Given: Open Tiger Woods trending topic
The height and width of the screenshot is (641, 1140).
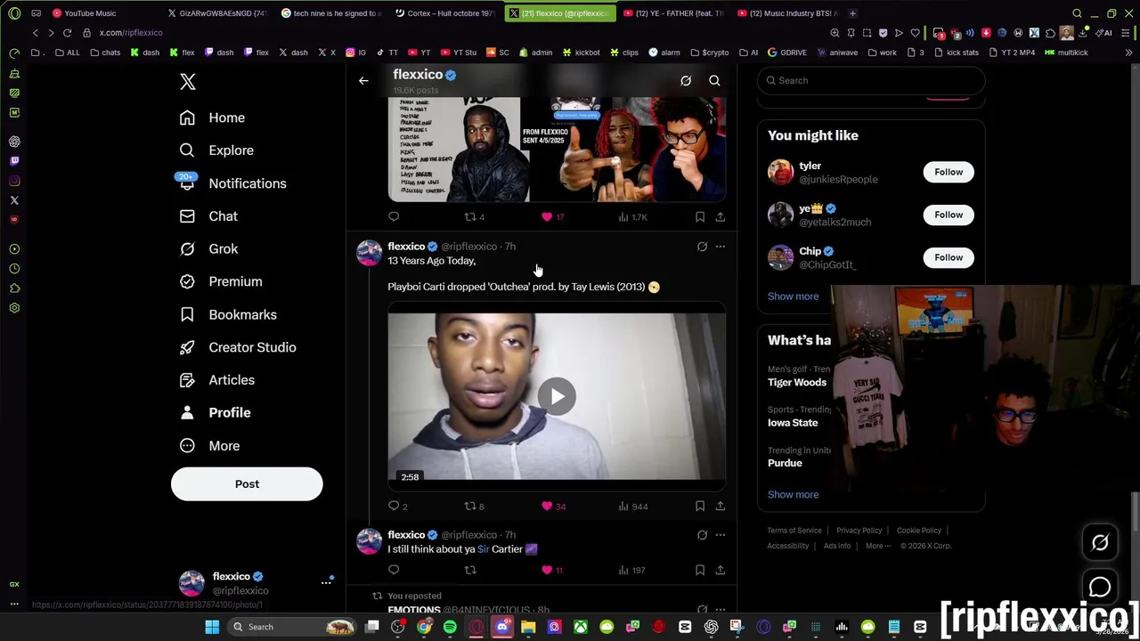Looking at the screenshot, I should coord(797,382).
